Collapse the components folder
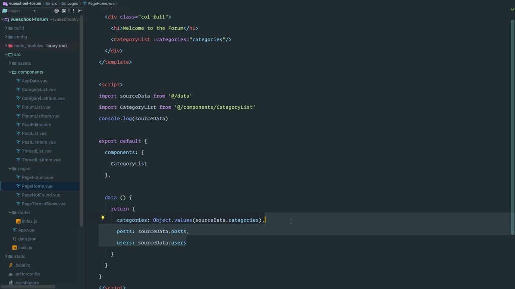 (x=10, y=72)
